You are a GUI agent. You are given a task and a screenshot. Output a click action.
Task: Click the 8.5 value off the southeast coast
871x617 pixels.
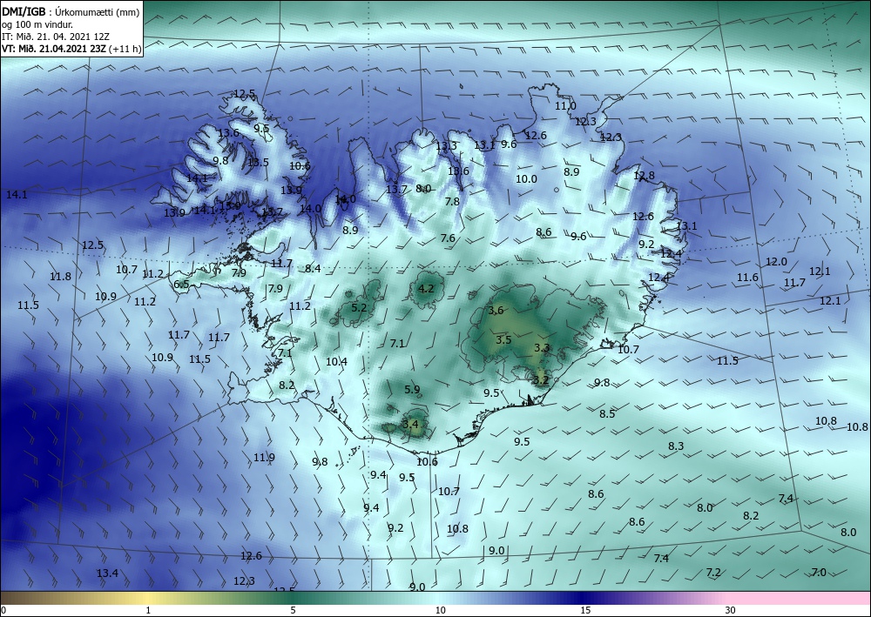607,413
